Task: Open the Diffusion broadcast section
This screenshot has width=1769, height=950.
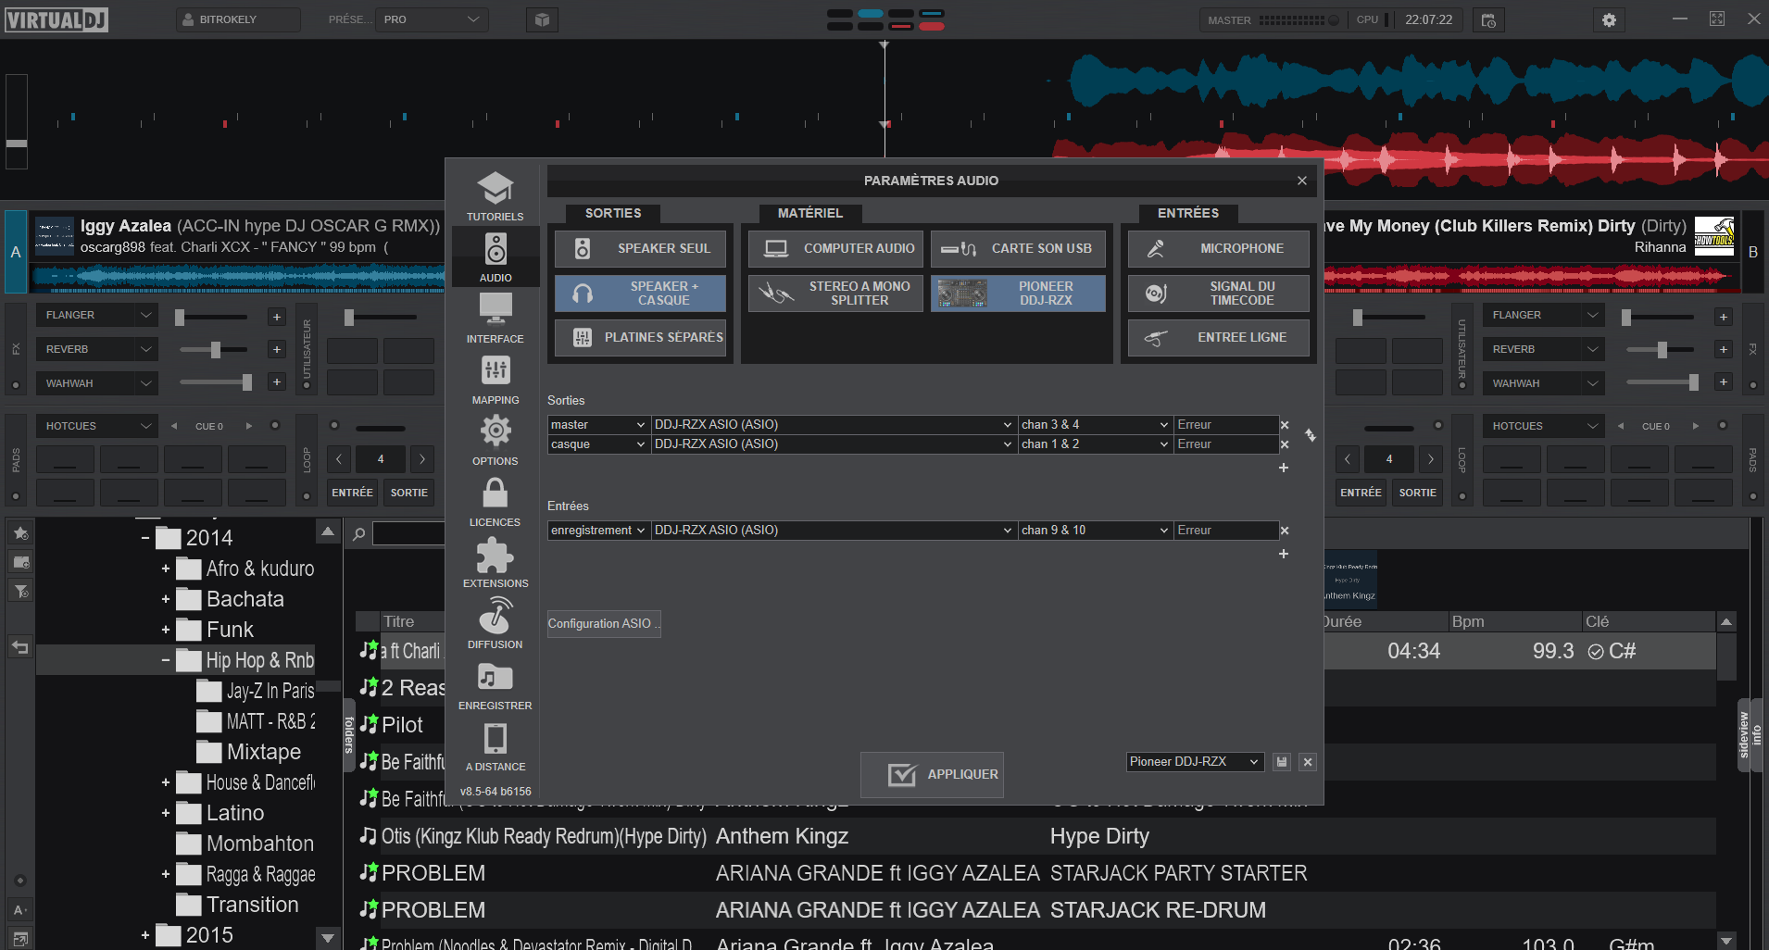Action: pyautogui.click(x=496, y=624)
